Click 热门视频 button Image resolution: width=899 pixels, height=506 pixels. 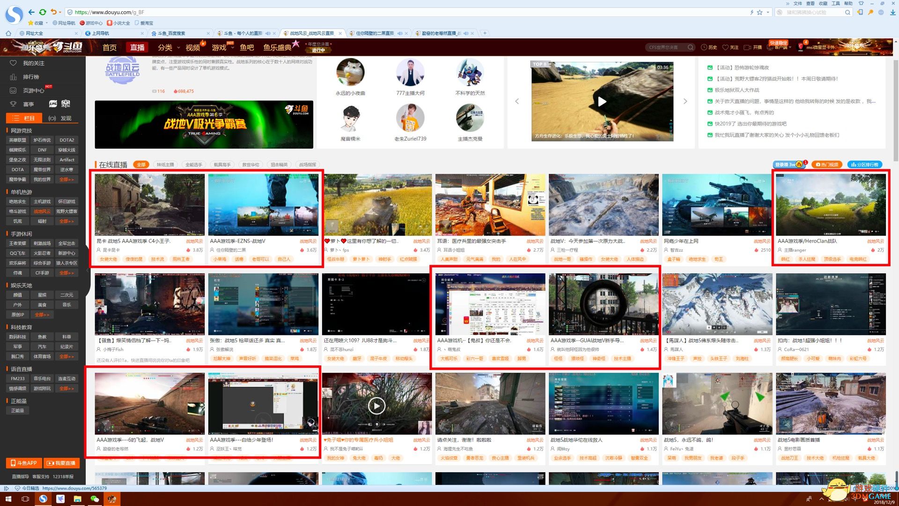pyautogui.click(x=826, y=164)
